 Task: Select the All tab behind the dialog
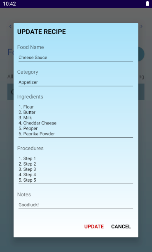click(10, 77)
